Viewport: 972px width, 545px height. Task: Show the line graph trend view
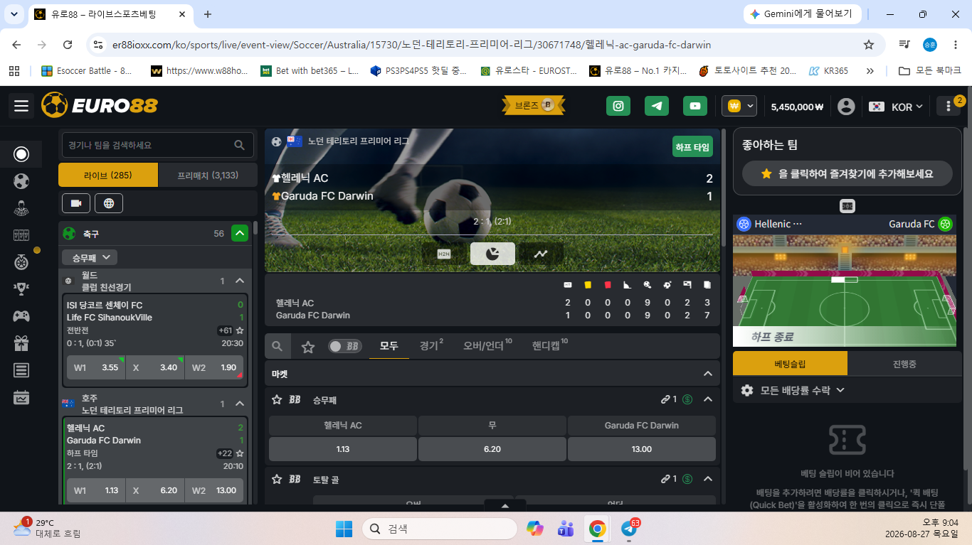pos(541,254)
